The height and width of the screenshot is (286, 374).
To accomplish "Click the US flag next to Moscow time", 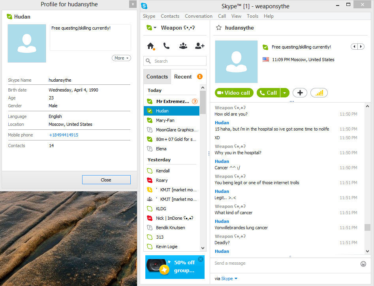I will (x=266, y=59).
